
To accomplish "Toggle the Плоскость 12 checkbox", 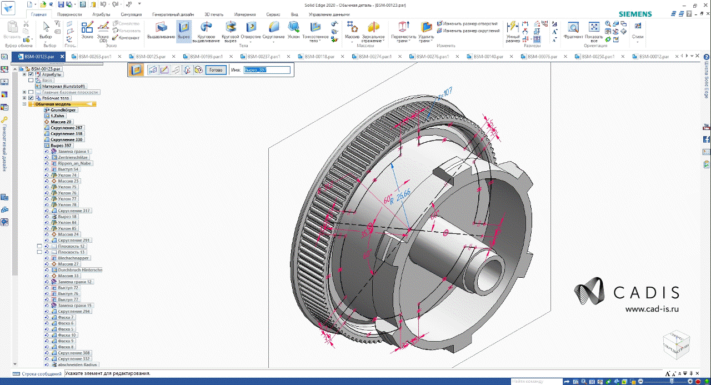I will (x=39, y=246).
